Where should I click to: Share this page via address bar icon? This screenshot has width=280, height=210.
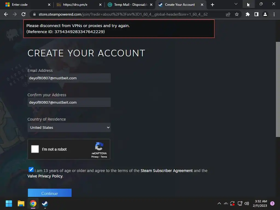228,14
